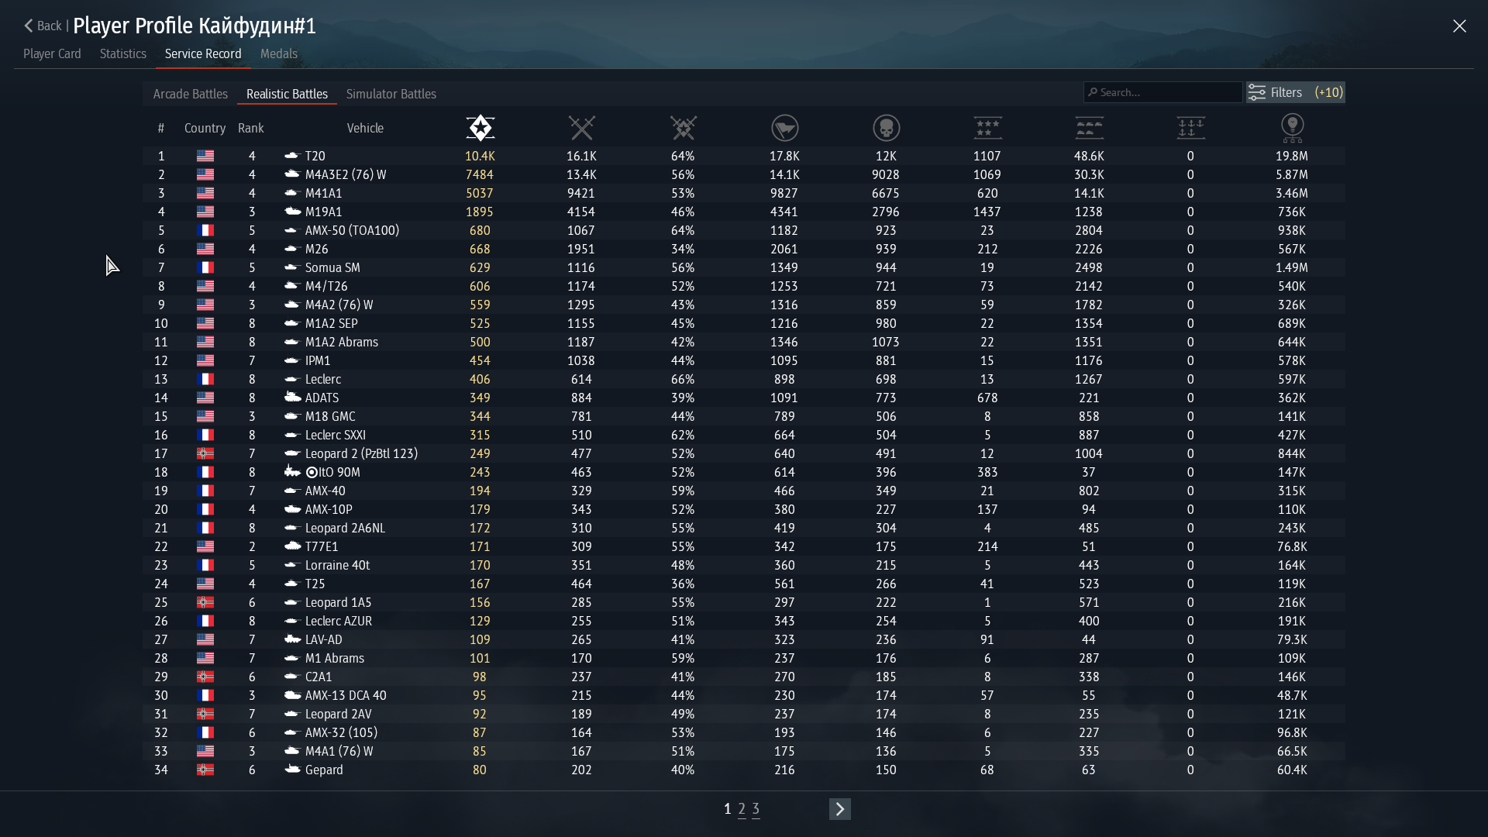Select the Service Record tab
The width and height of the screenshot is (1488, 837).
[x=203, y=53]
